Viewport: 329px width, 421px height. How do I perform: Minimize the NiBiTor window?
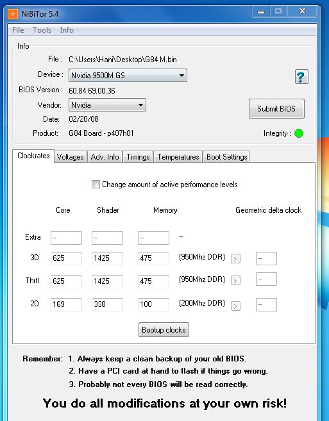point(261,12)
